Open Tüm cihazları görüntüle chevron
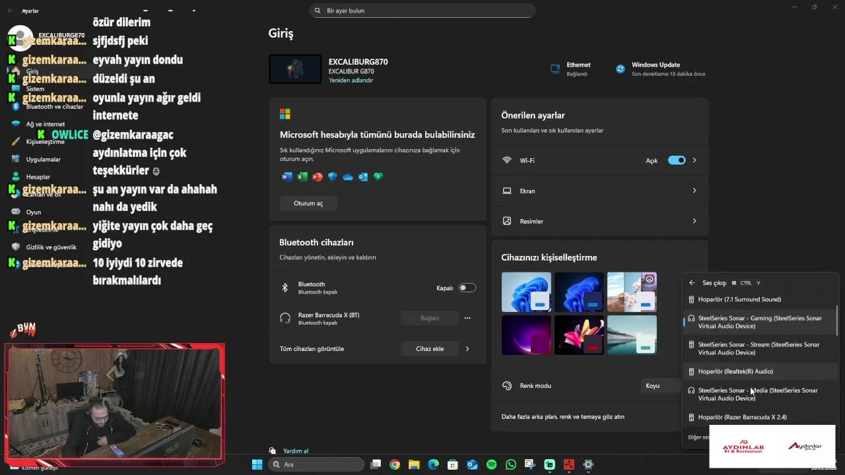Viewport: 845px width, 475px height. point(467,348)
